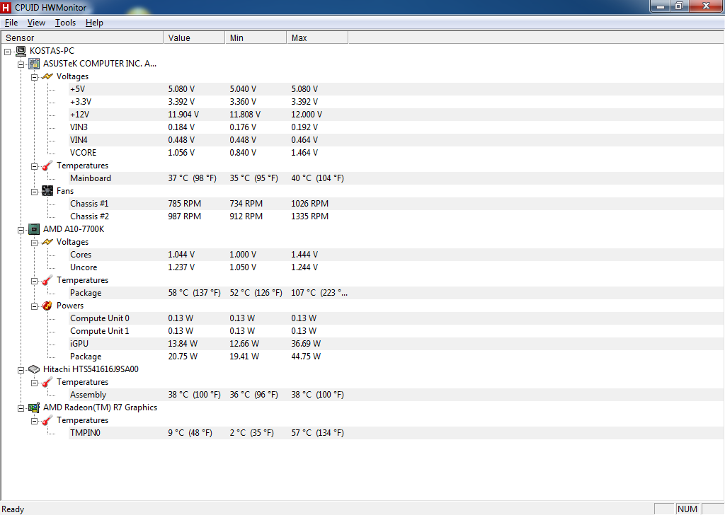Screen dimensions: 725x515
Task: Collapse the A10-7700K Temperatures branch
Action: [x=34, y=281]
